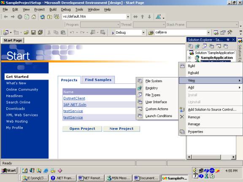
Task: Open the IAP.NET.Soln project link
Action: (75, 104)
